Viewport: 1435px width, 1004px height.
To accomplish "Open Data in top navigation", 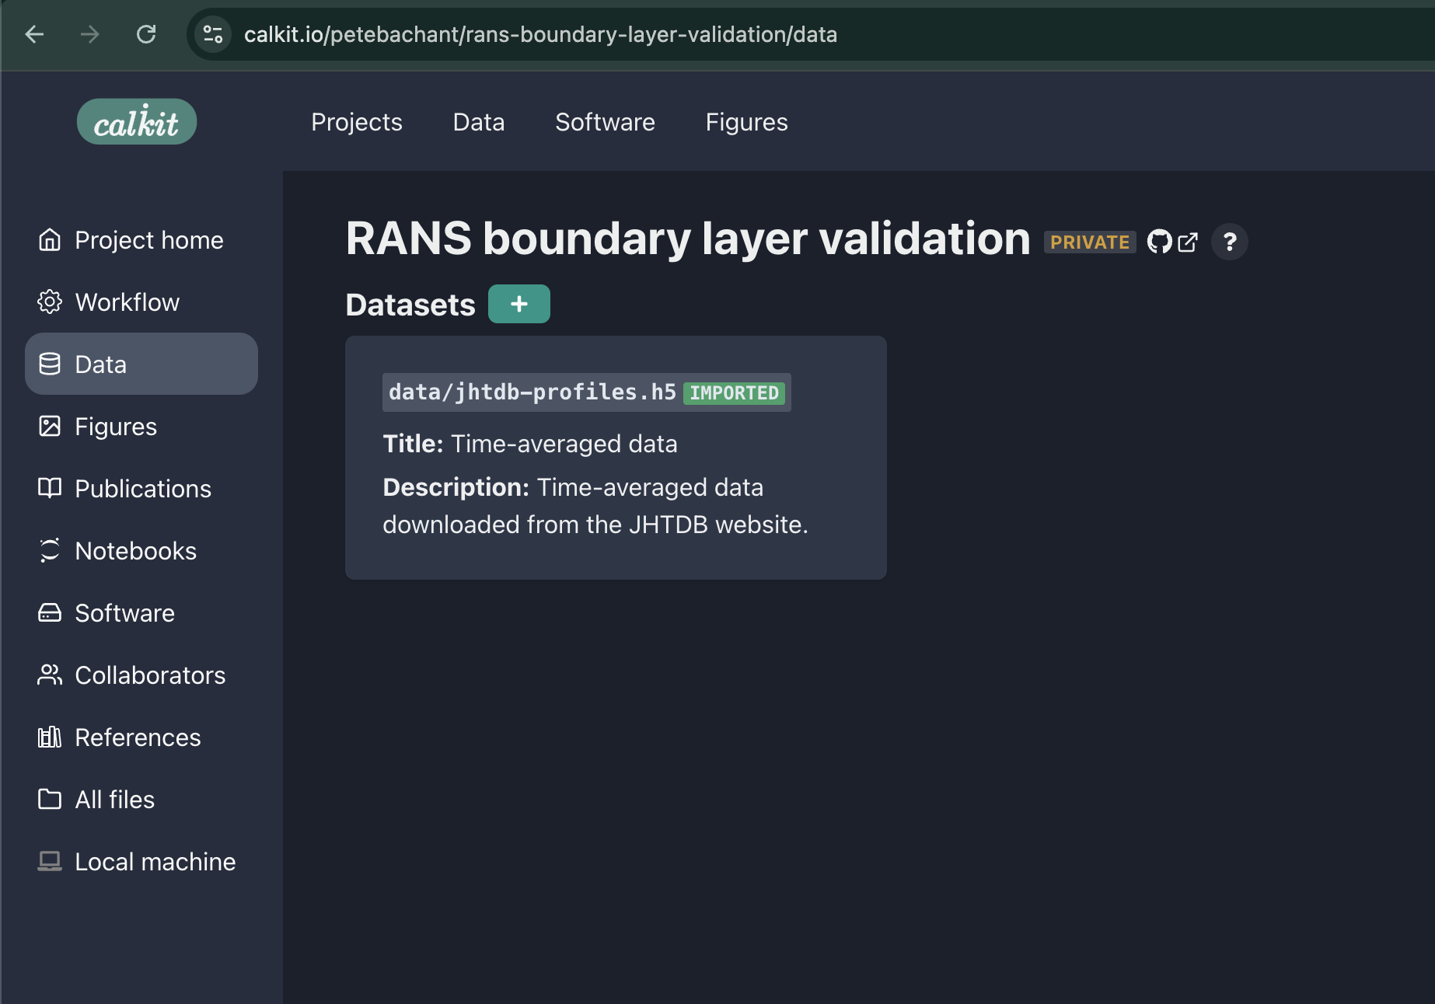I will [479, 122].
